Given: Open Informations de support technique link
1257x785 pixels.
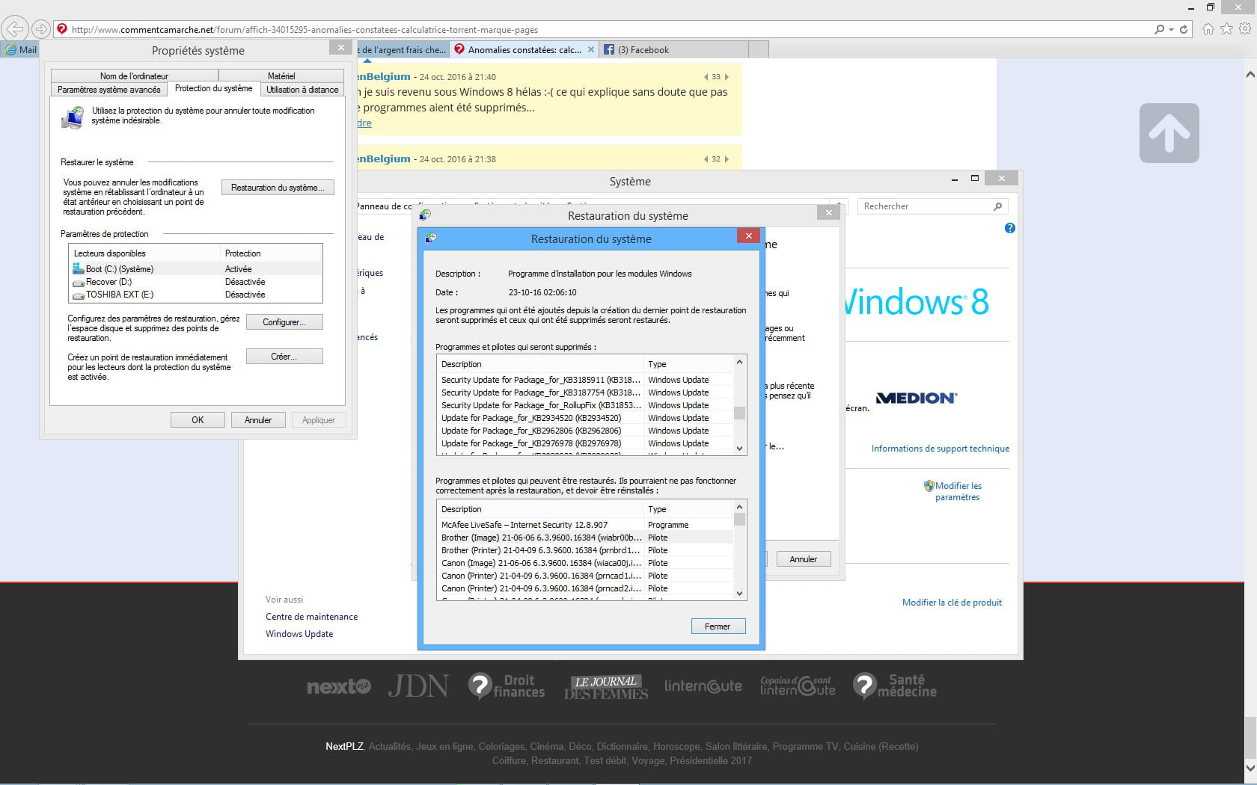Looking at the screenshot, I should coord(941,449).
